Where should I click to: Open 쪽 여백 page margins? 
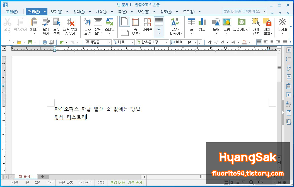pos(135,22)
